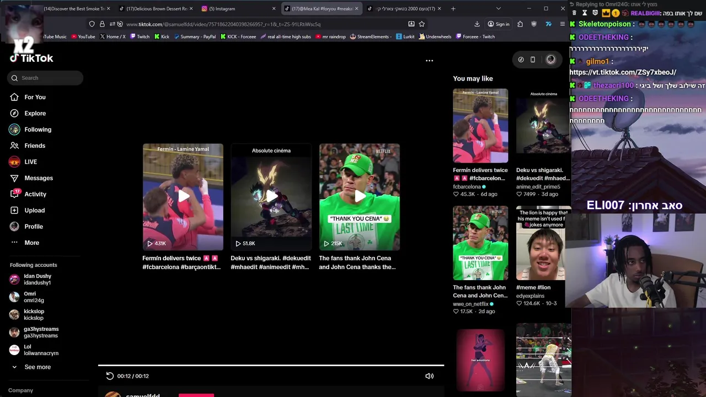
Task: Open the three-dot video options menu
Action: (x=429, y=61)
